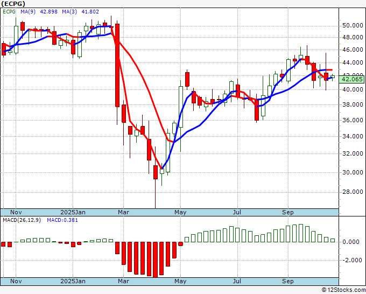Image resolution: width=366 pixels, height=294 pixels.
Task: Click the last green MACD histogram bar
Action: [333, 240]
